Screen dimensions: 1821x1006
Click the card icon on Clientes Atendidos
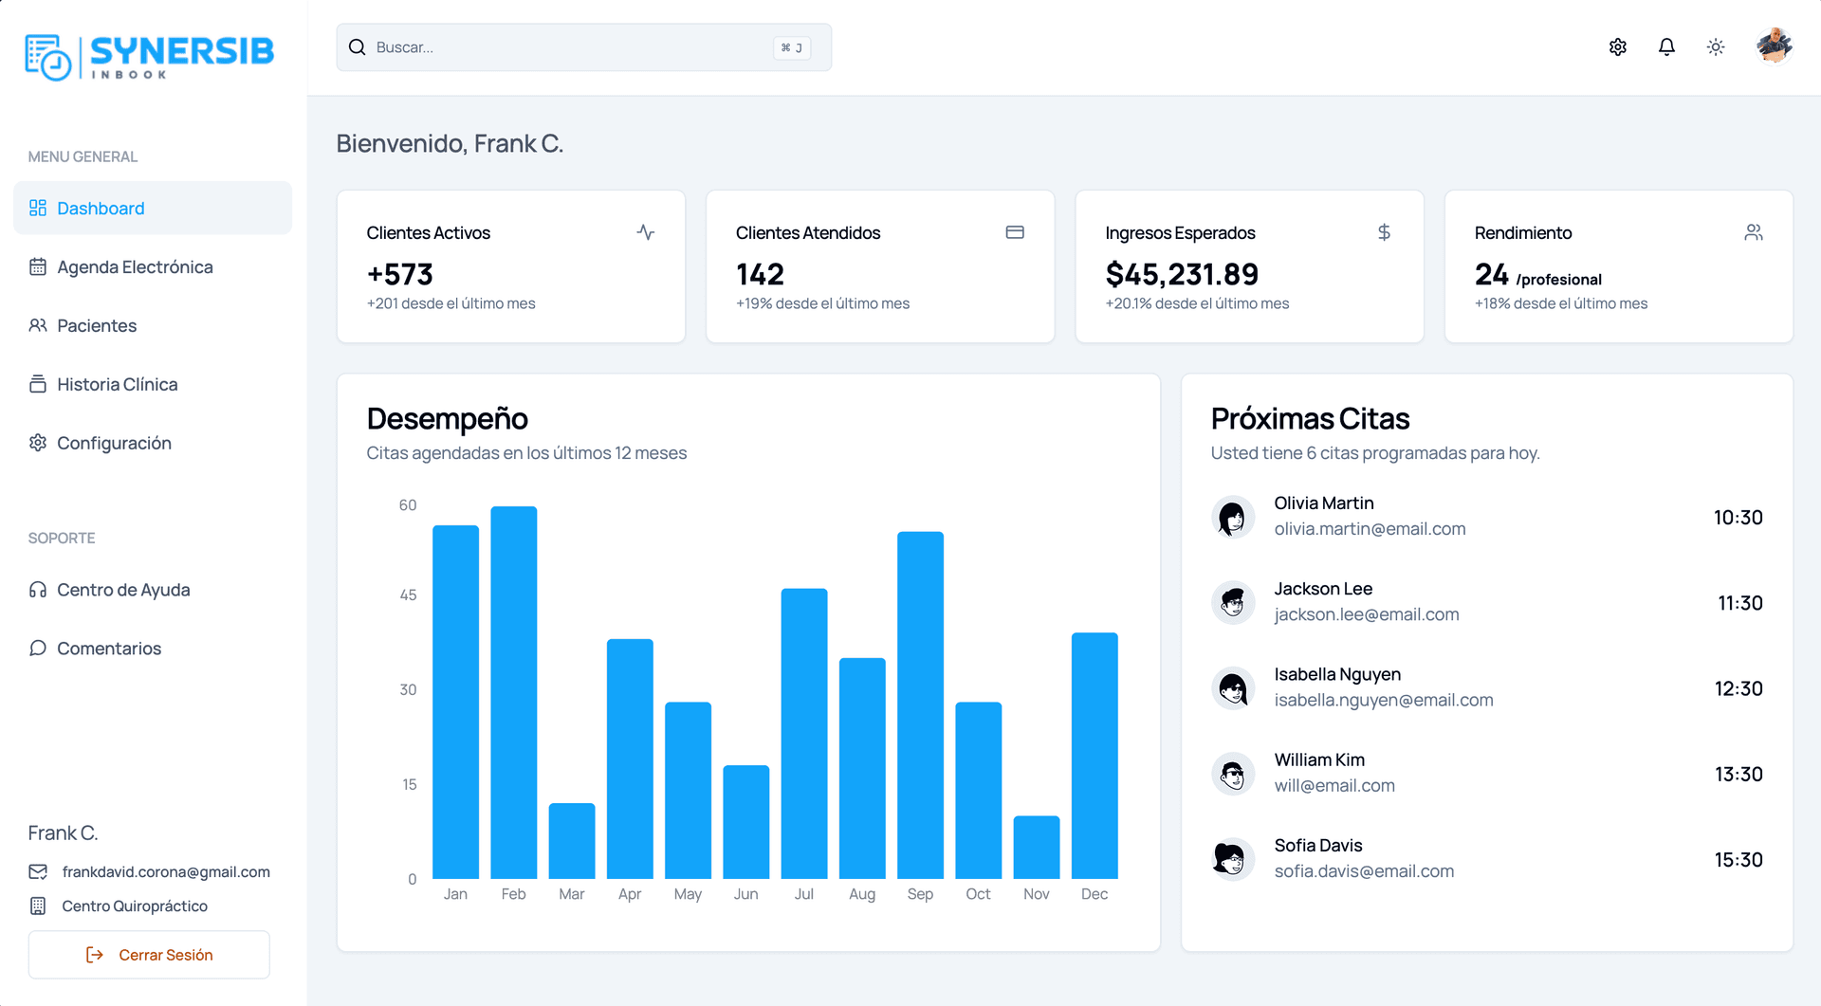[x=1015, y=232]
